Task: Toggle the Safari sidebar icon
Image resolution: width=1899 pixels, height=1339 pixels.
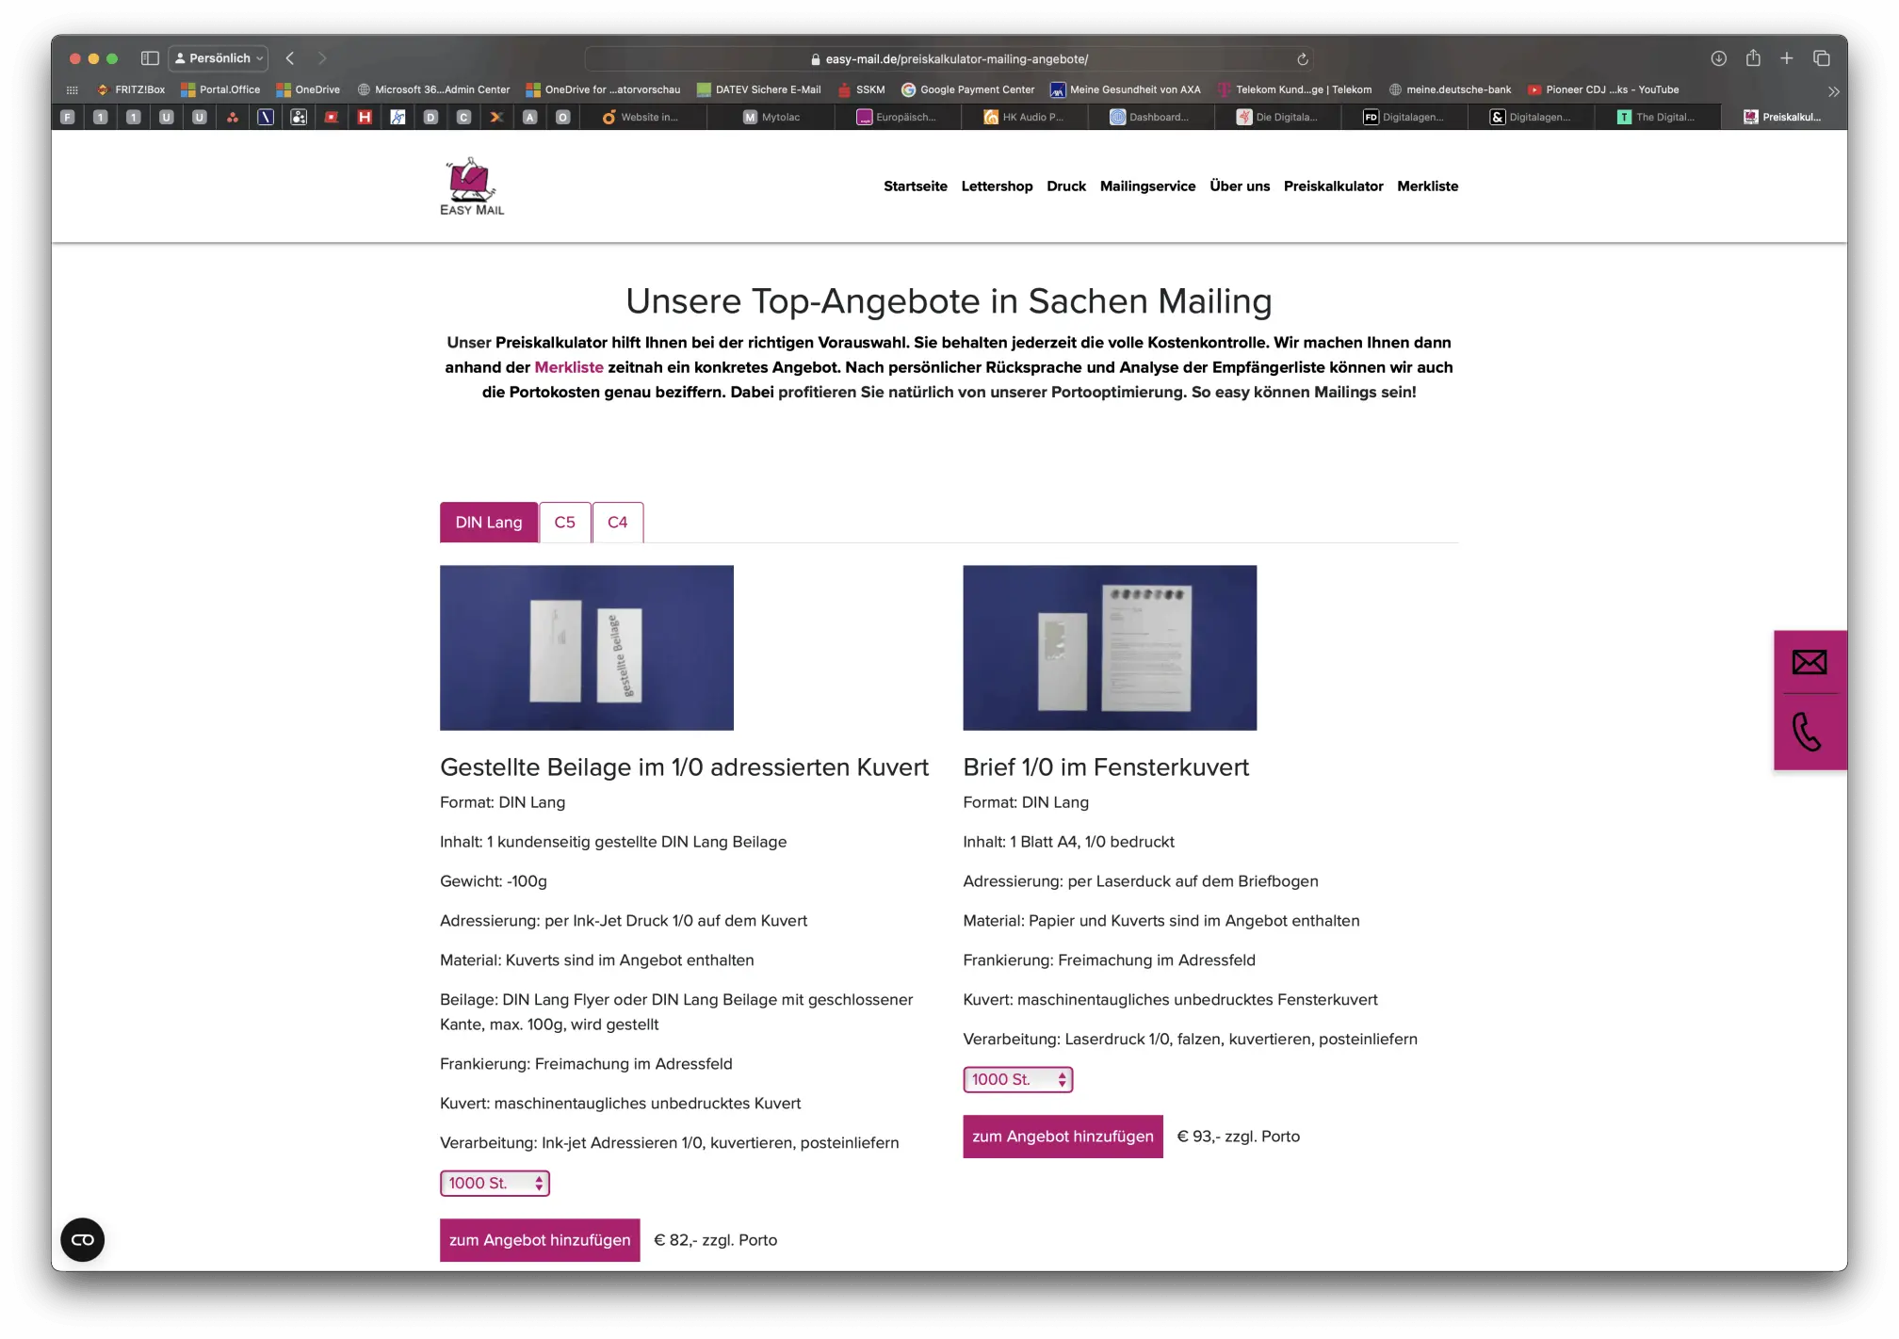Action: (150, 58)
